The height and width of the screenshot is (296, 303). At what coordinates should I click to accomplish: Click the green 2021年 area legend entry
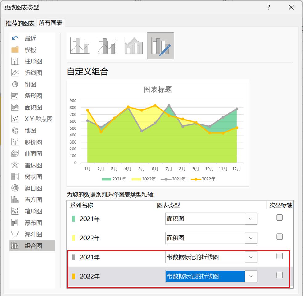click(x=114, y=179)
